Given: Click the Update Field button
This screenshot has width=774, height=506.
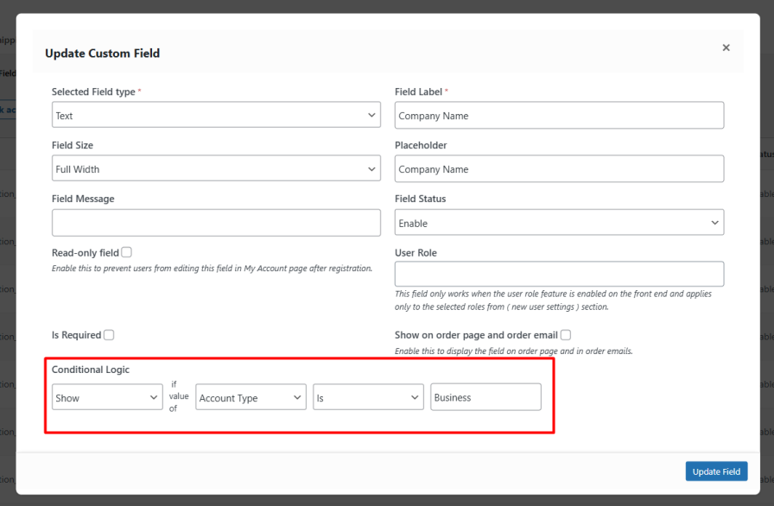Looking at the screenshot, I should click(716, 471).
